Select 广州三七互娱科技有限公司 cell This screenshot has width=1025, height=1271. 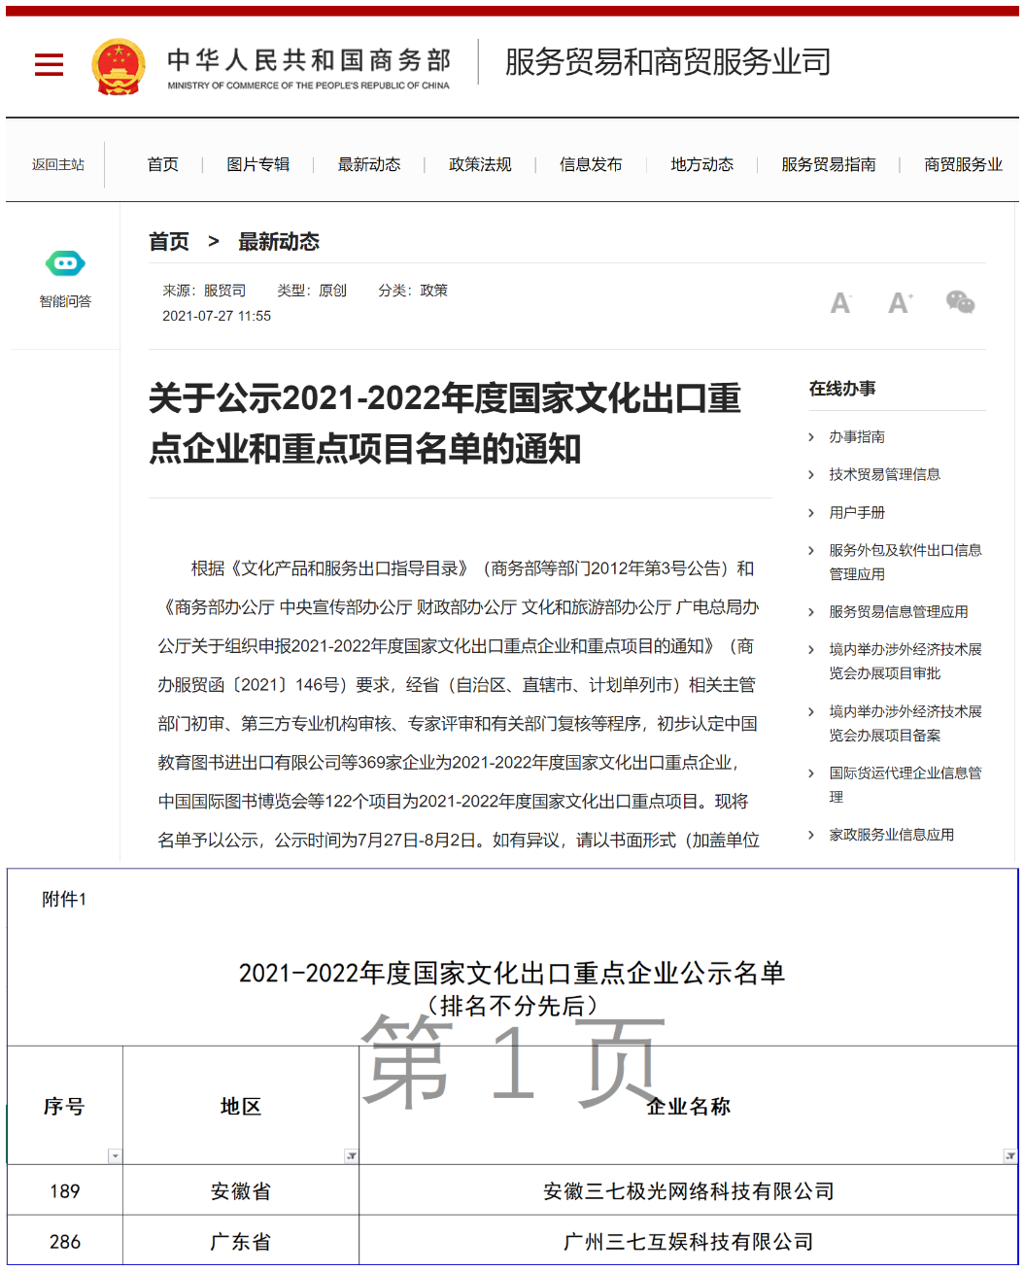click(x=689, y=1242)
